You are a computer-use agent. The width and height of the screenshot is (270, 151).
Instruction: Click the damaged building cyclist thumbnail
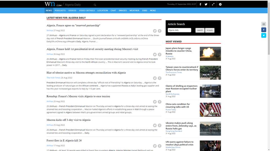[210, 129]
